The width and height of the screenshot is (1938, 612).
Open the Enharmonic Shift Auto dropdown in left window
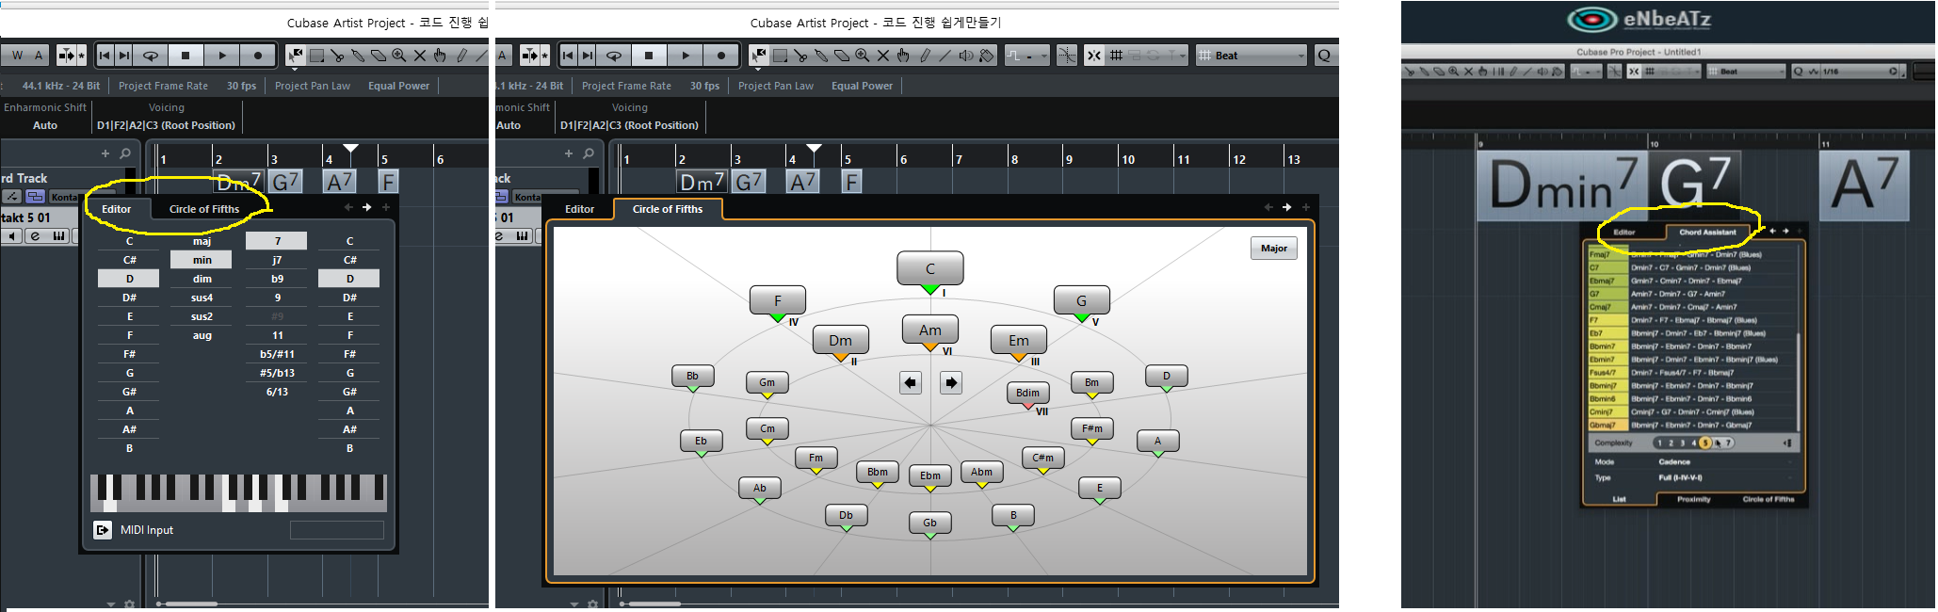(45, 125)
